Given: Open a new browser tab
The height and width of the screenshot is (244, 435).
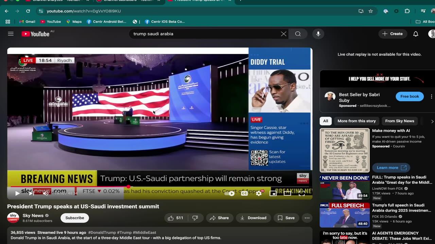Looking at the screenshot, I should tap(241, 1).
